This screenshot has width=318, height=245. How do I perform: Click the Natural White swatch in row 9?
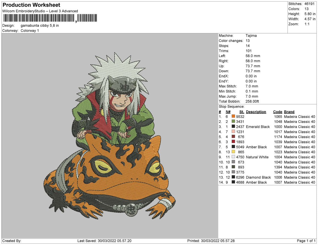[233, 157]
